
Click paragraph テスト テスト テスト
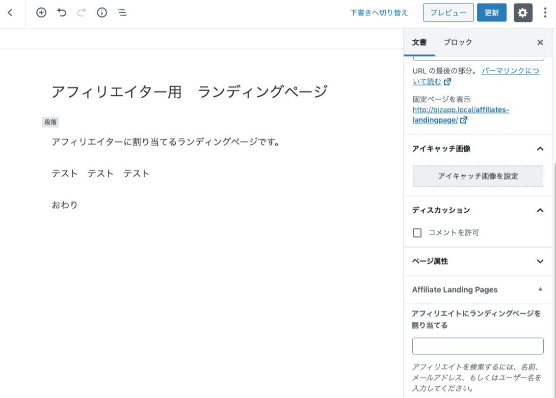pyautogui.click(x=100, y=174)
